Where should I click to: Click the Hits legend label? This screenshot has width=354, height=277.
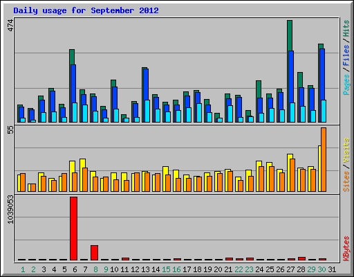coord(346,28)
